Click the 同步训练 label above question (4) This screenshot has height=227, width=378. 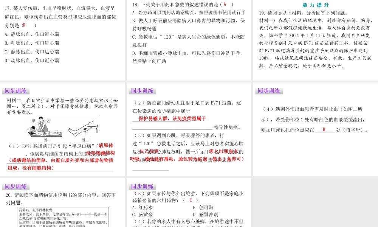point(269,91)
